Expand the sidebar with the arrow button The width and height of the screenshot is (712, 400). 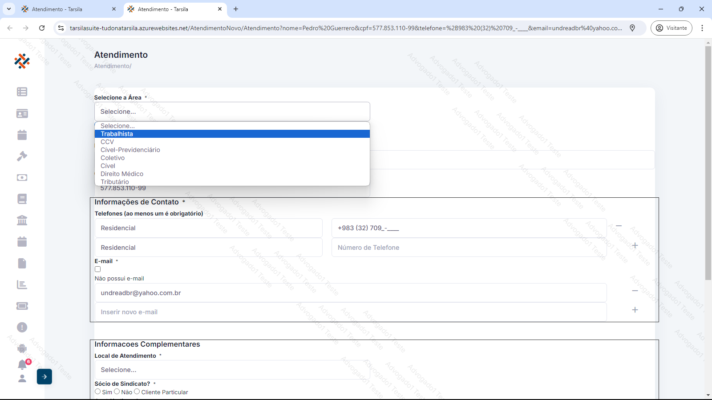[44, 376]
